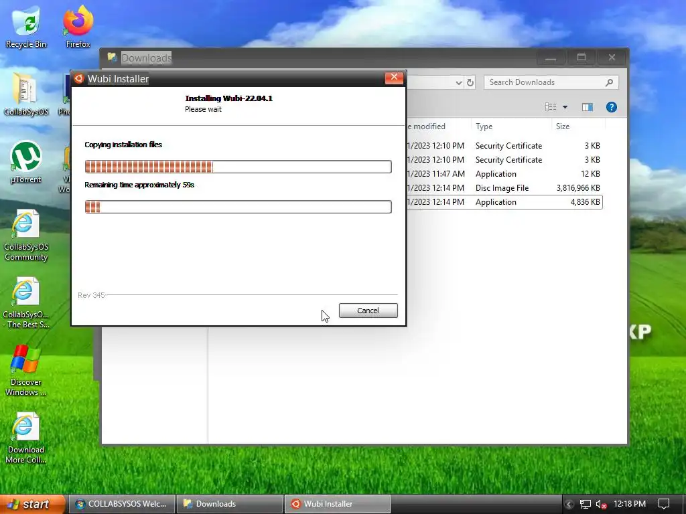Maximize the Downloads window
Image resolution: width=686 pixels, height=514 pixels.
[x=581, y=58]
